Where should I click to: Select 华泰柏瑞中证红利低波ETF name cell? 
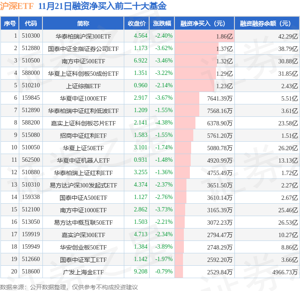83,111
